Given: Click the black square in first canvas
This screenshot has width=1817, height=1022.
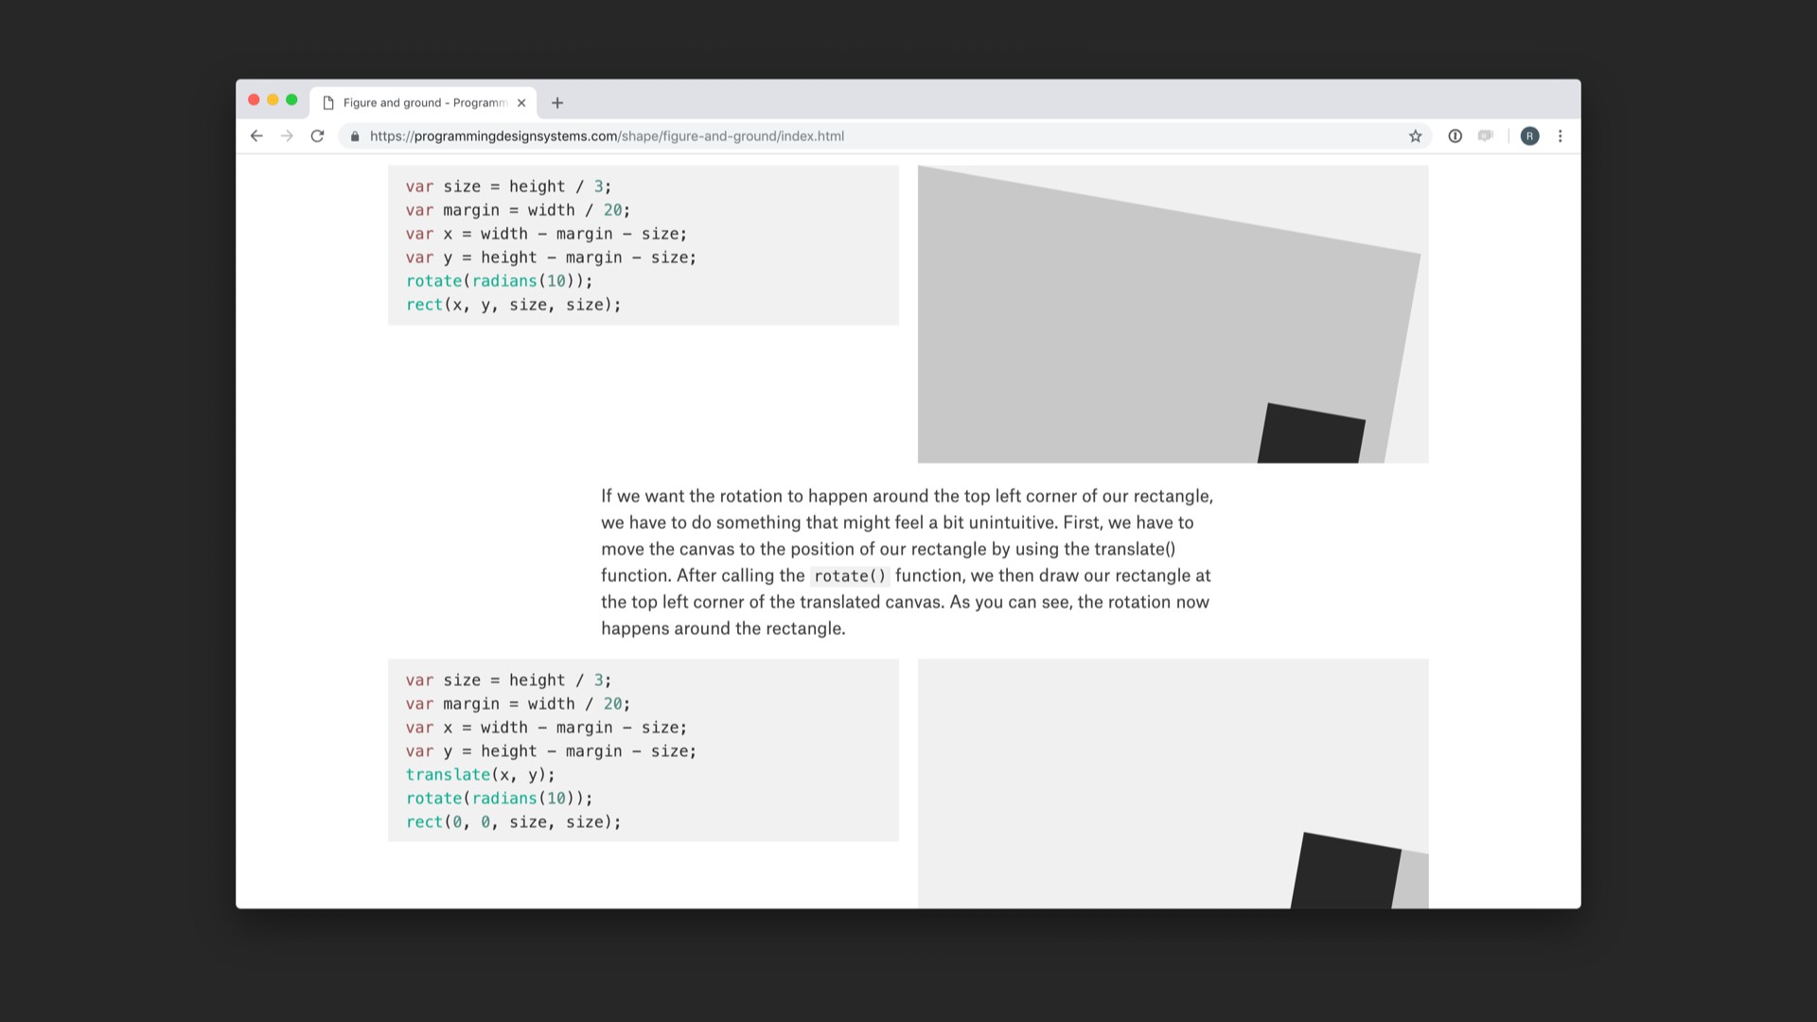Looking at the screenshot, I should coord(1311,433).
